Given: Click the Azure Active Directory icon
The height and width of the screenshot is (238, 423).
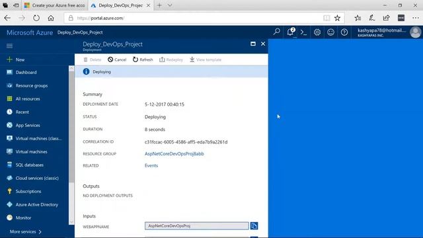Looking at the screenshot, I should pos(9,204).
